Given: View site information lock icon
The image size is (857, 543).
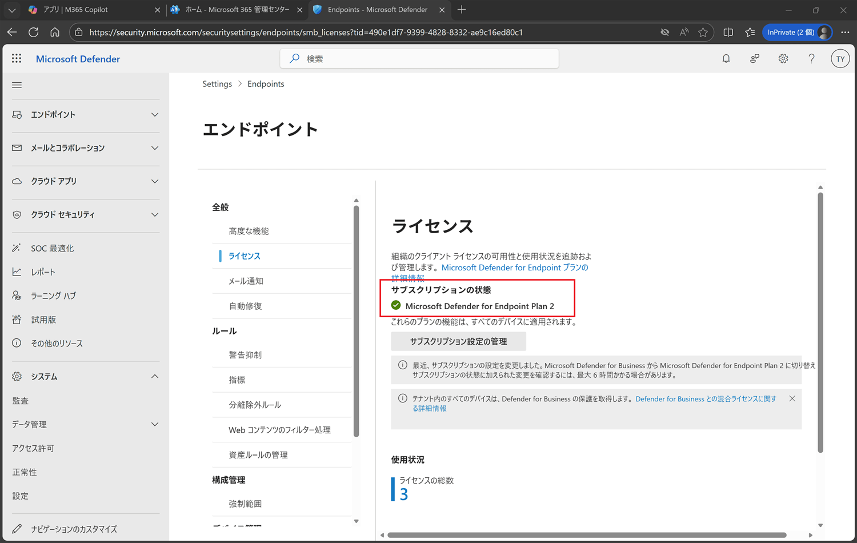Looking at the screenshot, I should 79,32.
